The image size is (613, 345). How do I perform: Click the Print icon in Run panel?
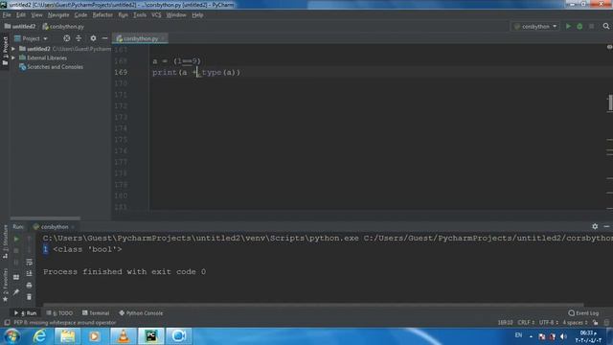[x=29, y=286]
